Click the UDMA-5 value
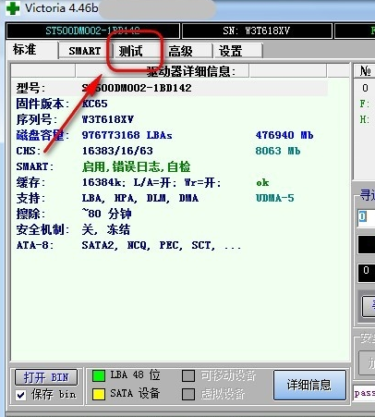The width and height of the screenshot is (375, 417). [x=275, y=198]
